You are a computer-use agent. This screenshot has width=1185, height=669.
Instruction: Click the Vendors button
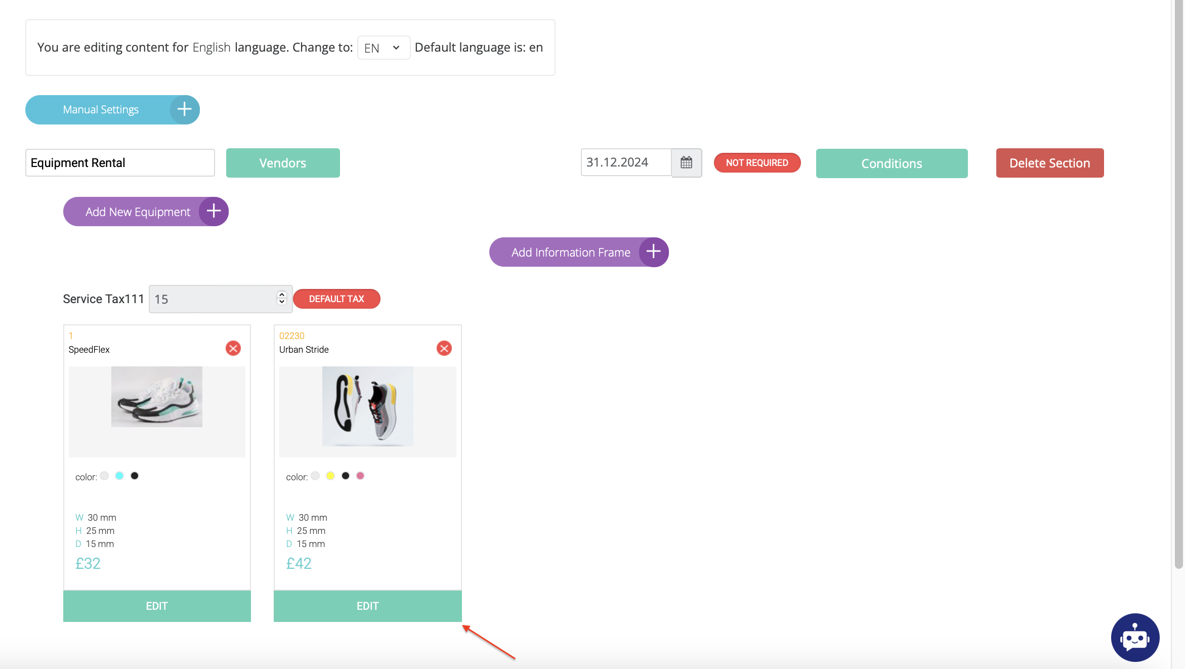pyautogui.click(x=283, y=163)
